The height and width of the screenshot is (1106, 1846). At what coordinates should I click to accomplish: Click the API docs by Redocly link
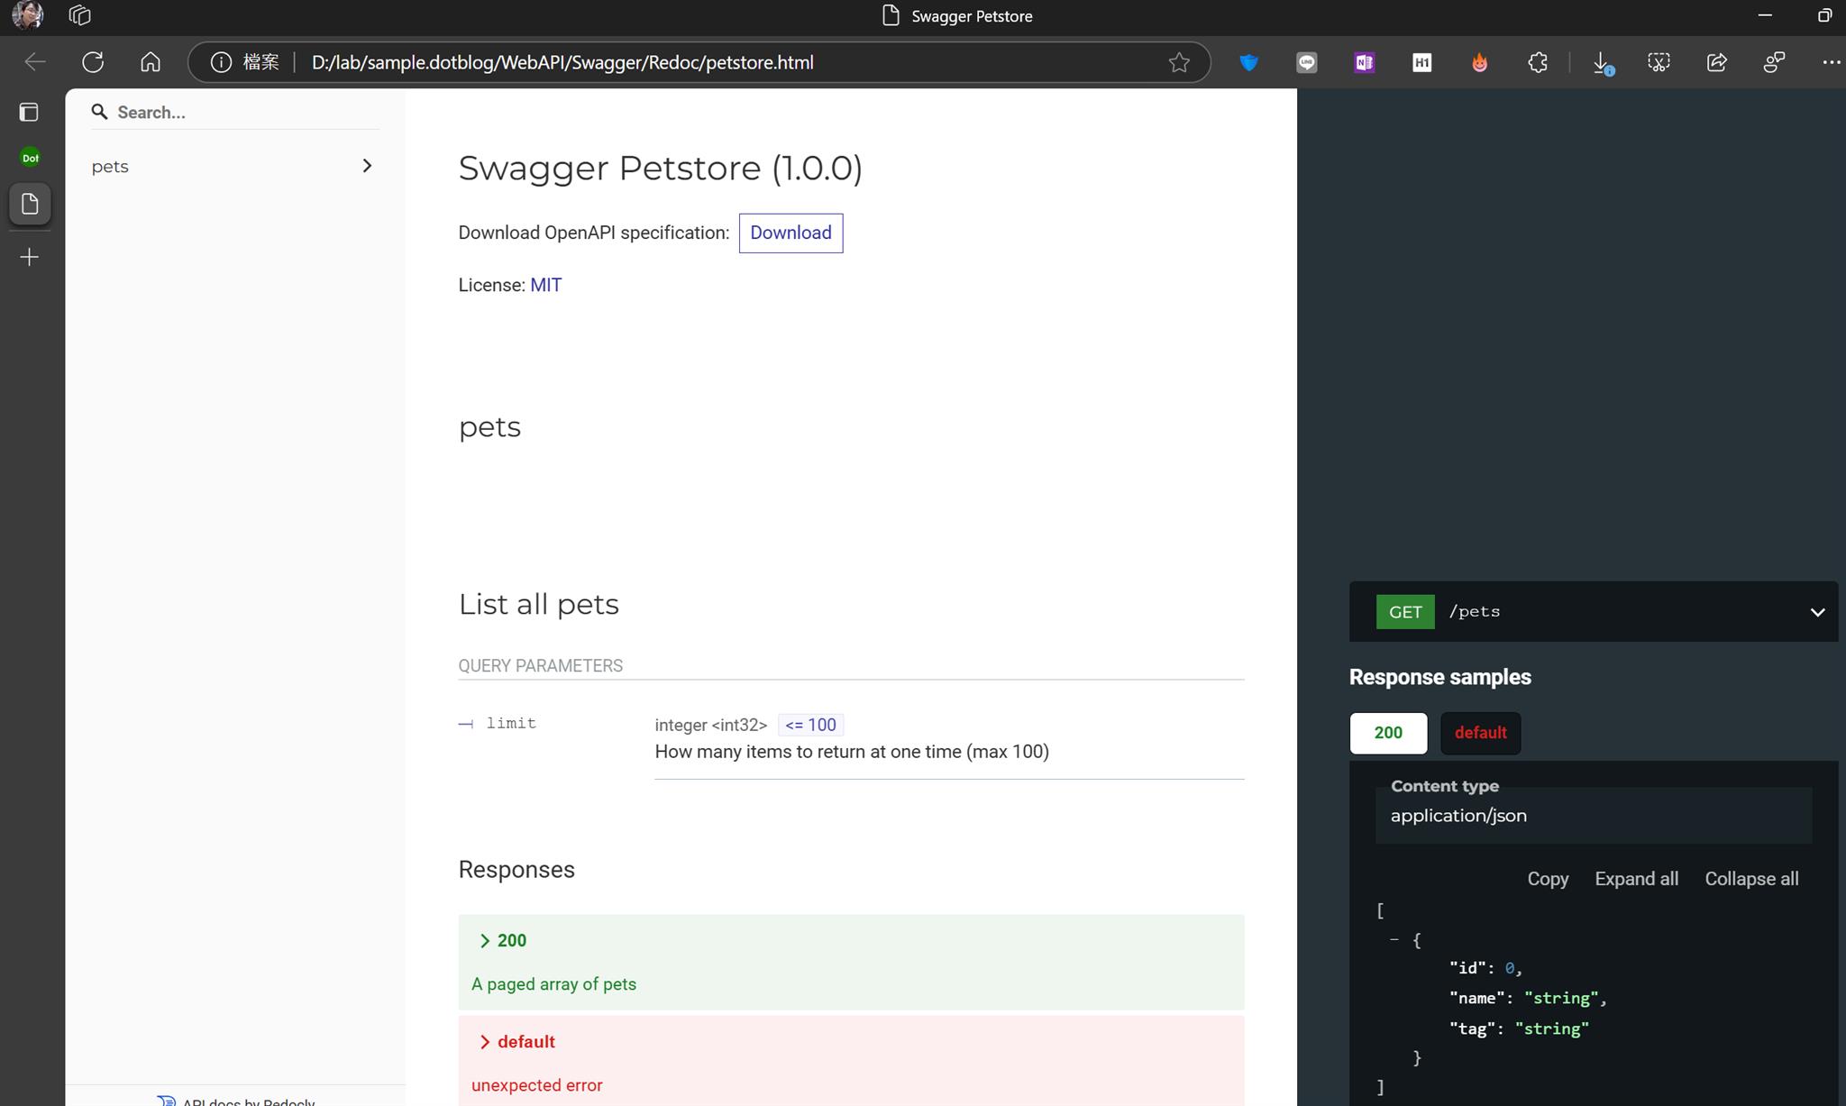(x=237, y=1101)
